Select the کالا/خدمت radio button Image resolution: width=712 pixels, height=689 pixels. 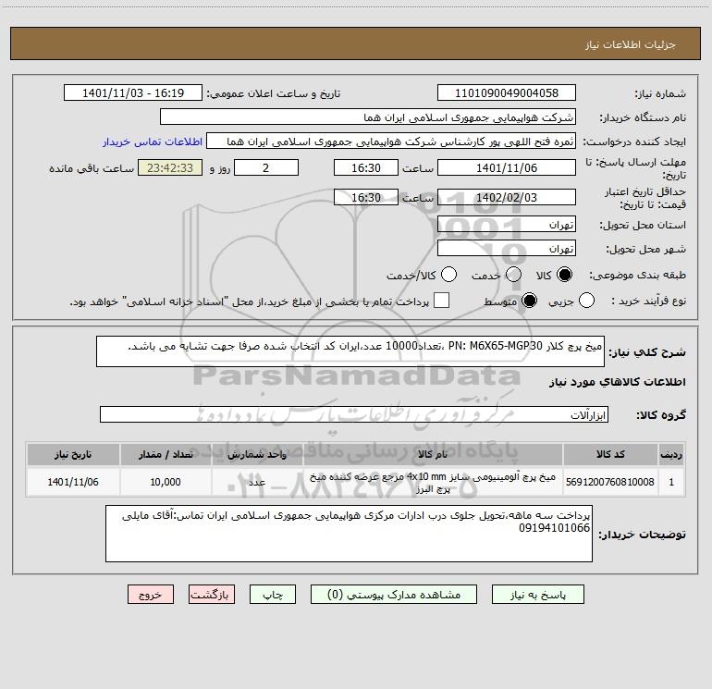click(448, 275)
